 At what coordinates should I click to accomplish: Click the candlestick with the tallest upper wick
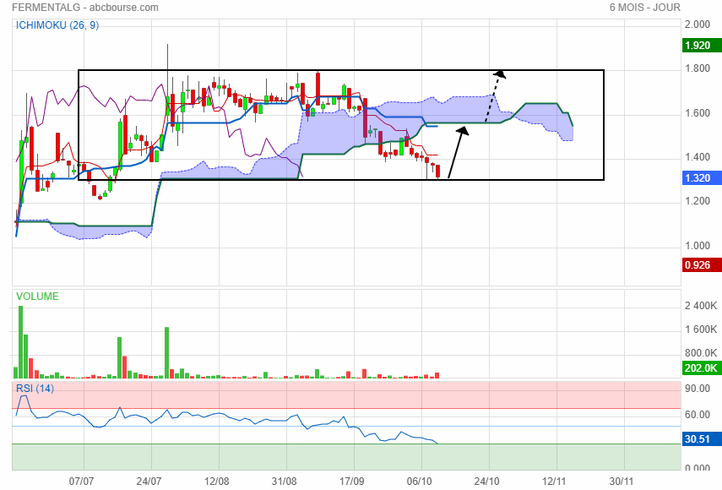point(167,85)
